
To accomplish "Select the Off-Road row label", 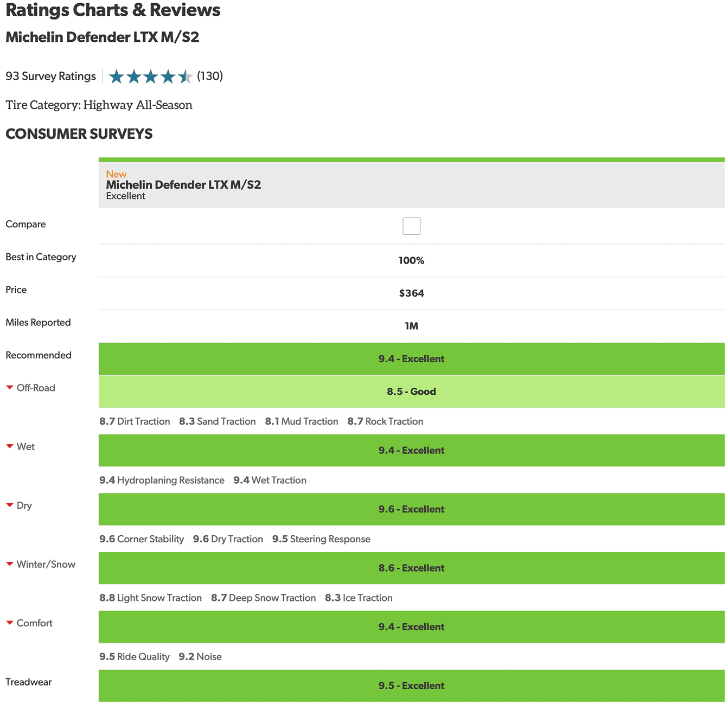I will click(36, 388).
